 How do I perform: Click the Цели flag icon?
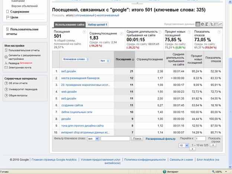click(x=7, y=17)
